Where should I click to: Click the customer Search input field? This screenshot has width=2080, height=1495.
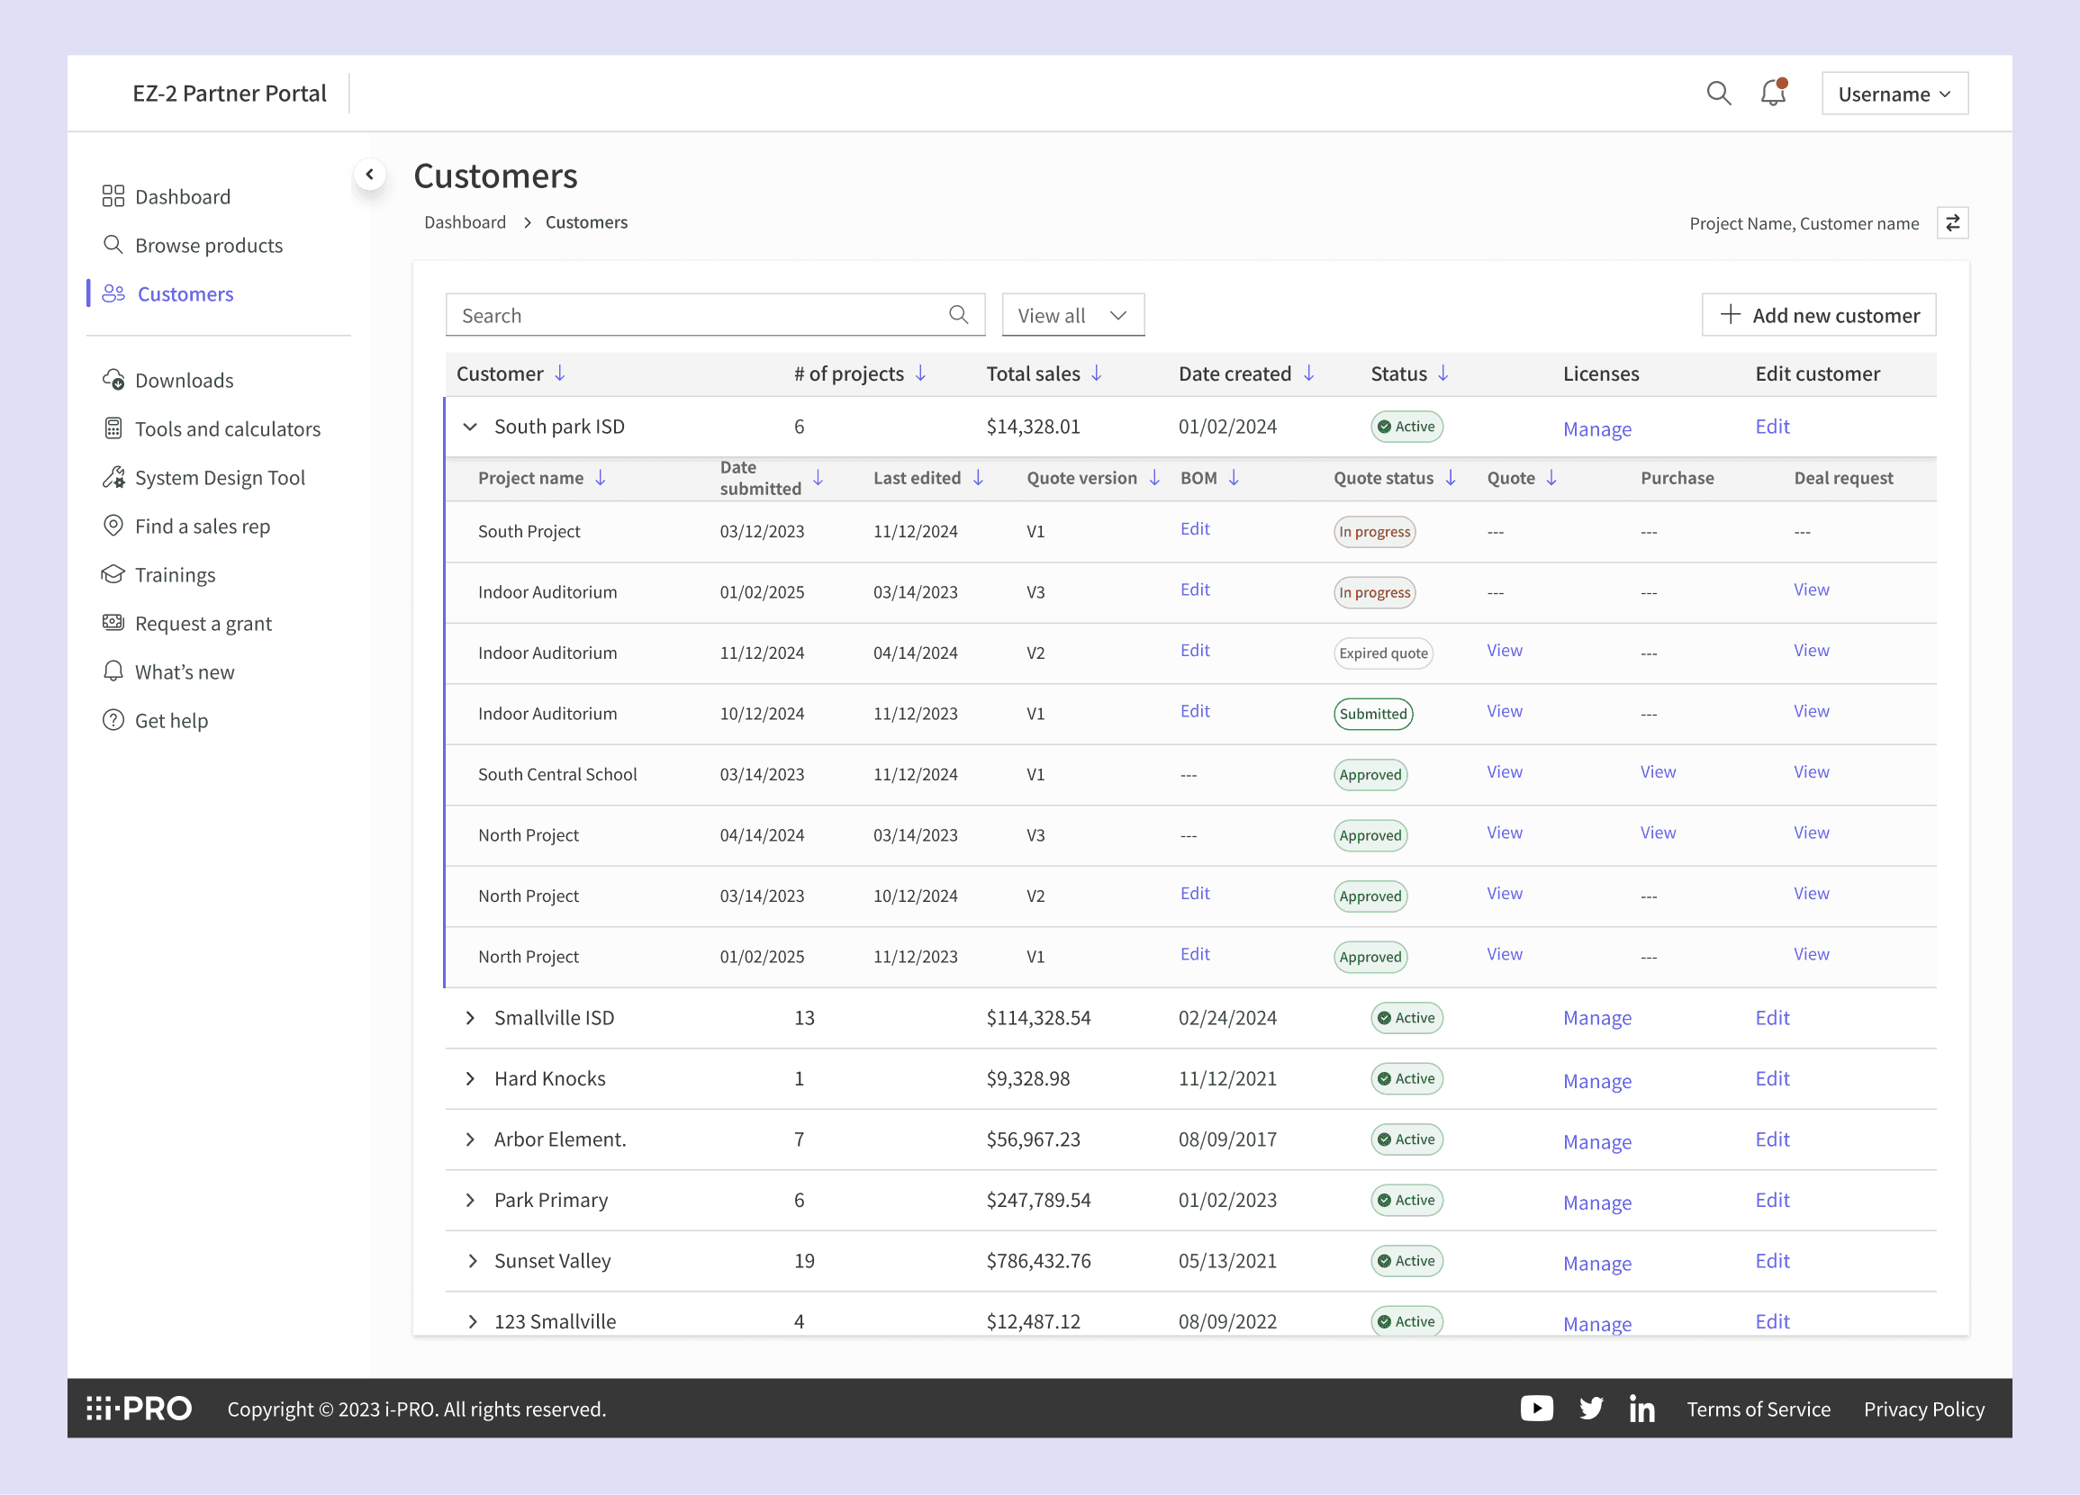coord(697,315)
